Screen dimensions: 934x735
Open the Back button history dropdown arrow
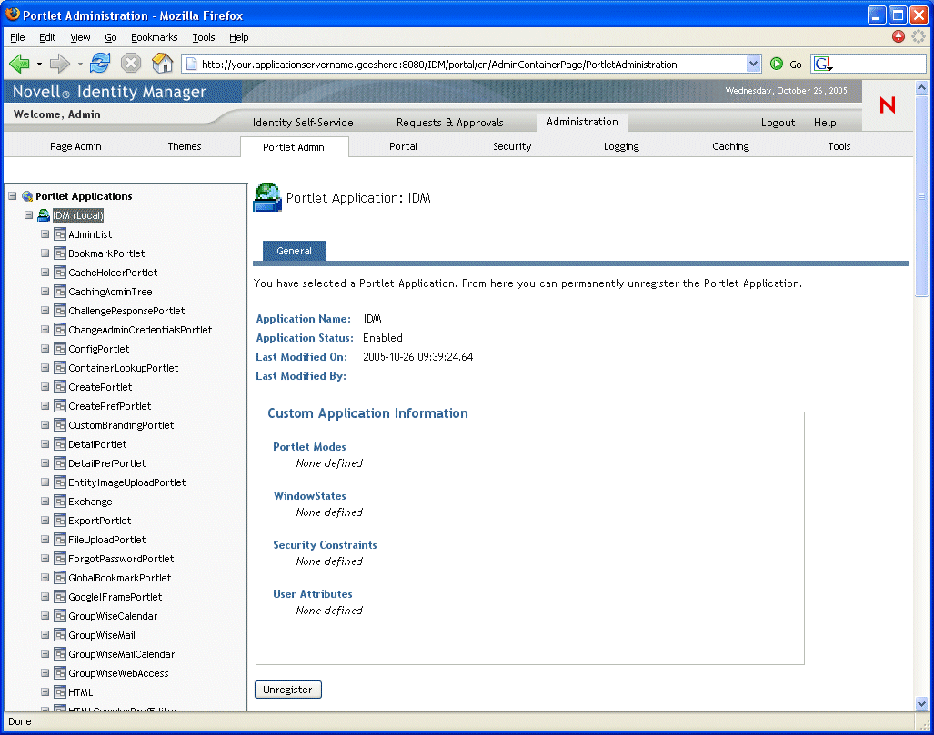(39, 64)
